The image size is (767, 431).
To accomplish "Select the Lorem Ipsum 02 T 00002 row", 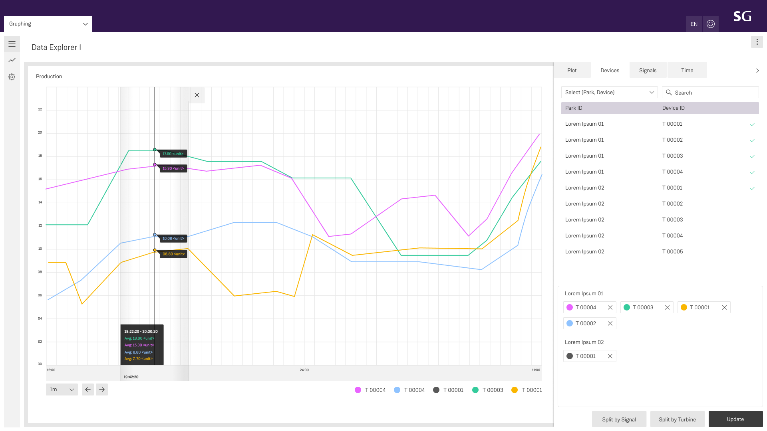I will [660, 204].
